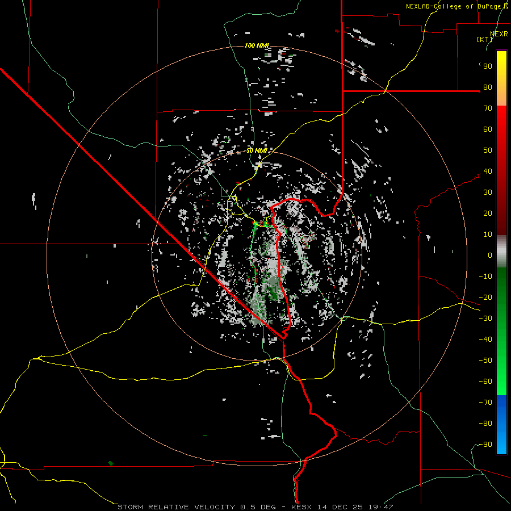Image resolution: width=511 pixels, height=511 pixels.
Task: Select the "-90" velocity scale label
Action: pos(485,445)
